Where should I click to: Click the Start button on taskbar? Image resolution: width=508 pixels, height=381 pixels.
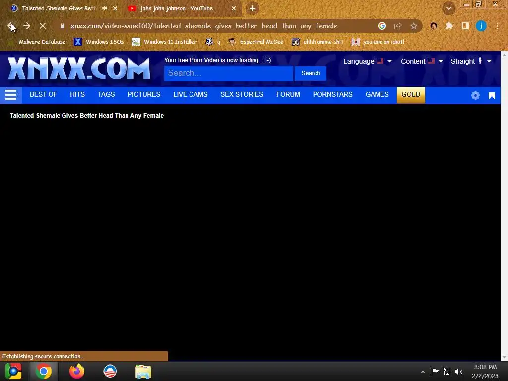[x=13, y=371]
